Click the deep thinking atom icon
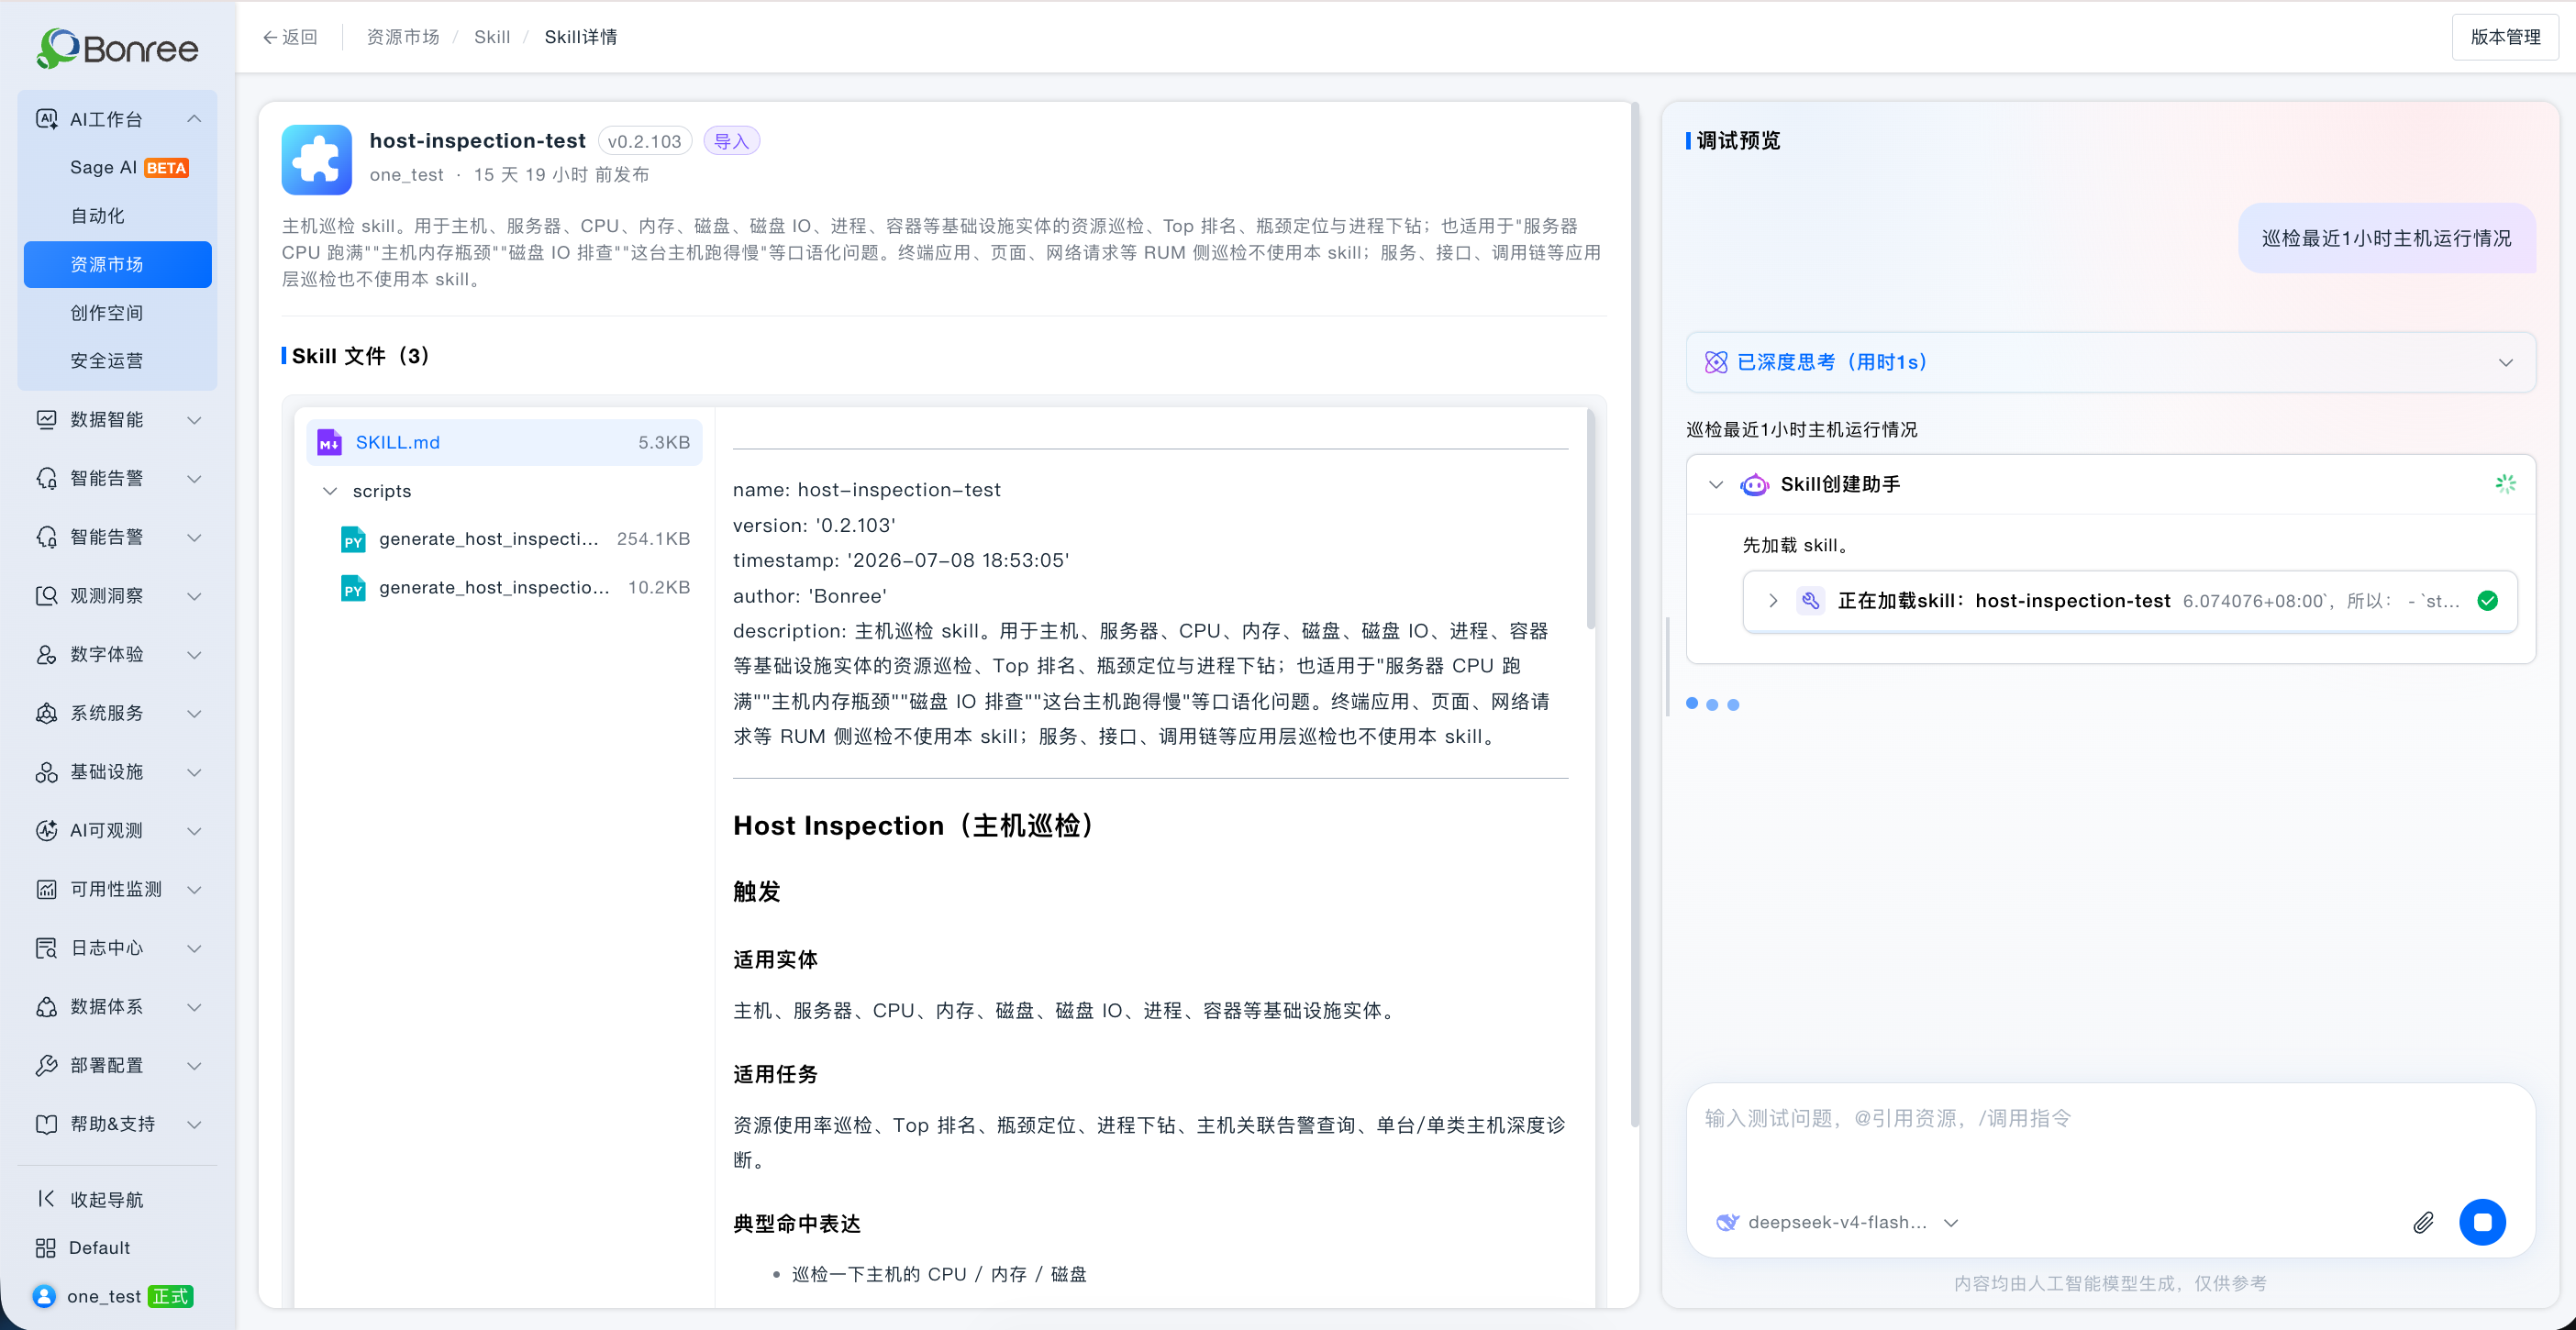The height and width of the screenshot is (1330, 2576). click(x=1716, y=362)
